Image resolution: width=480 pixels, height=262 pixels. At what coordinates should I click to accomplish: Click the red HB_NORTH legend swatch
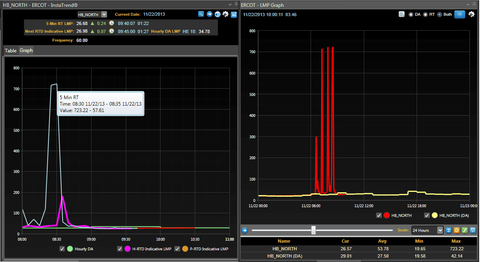[x=387, y=216]
